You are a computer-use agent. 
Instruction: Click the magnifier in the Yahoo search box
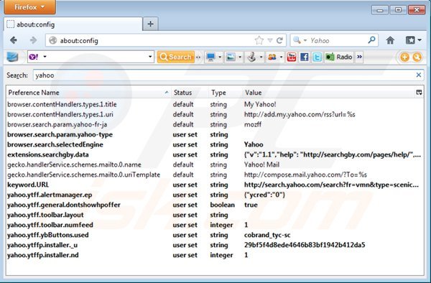[371, 40]
